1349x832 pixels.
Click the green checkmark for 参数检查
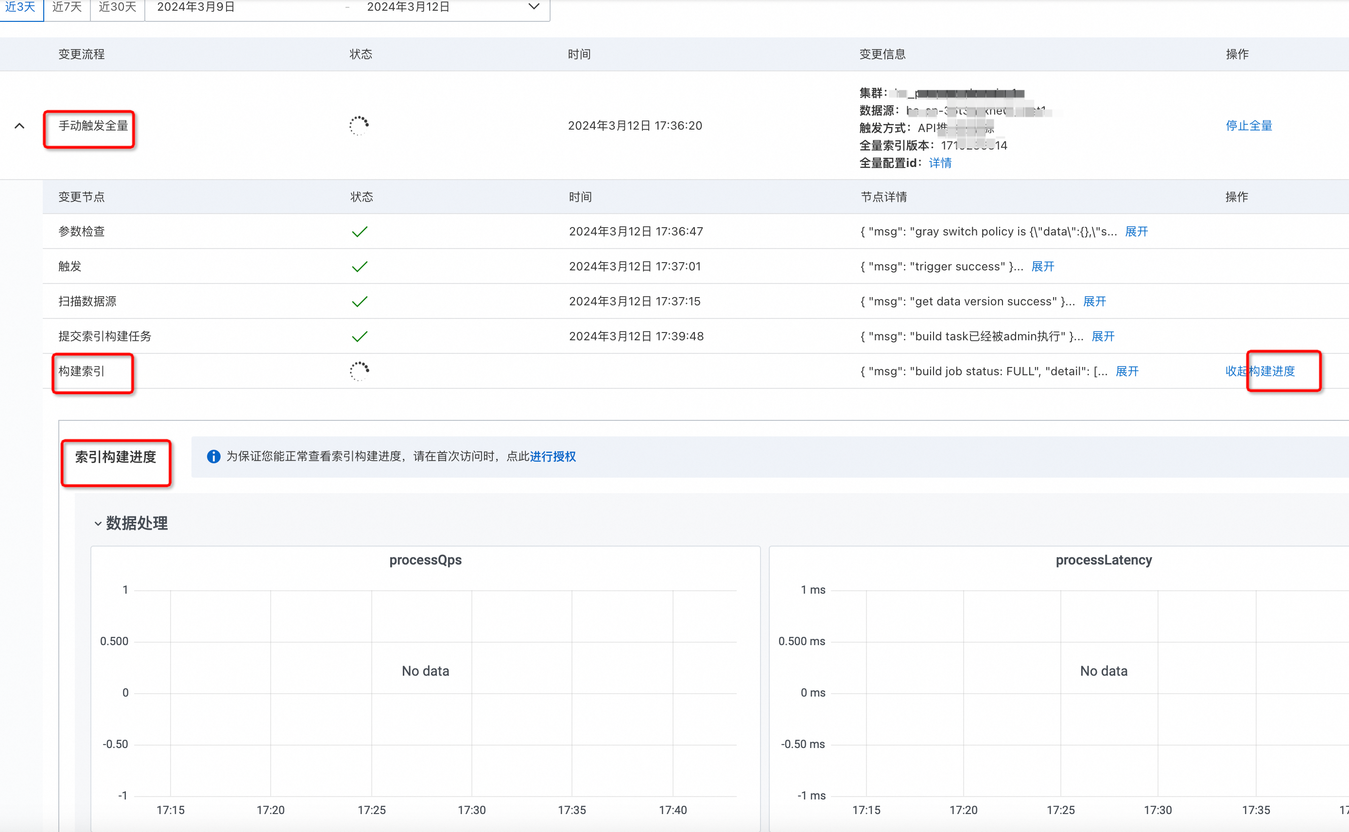point(359,232)
